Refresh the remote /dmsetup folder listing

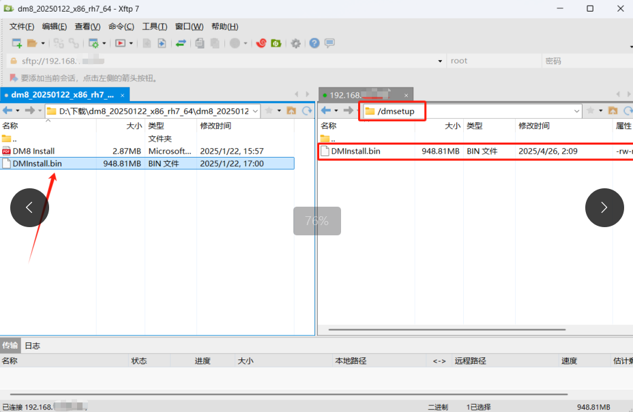[629, 110]
